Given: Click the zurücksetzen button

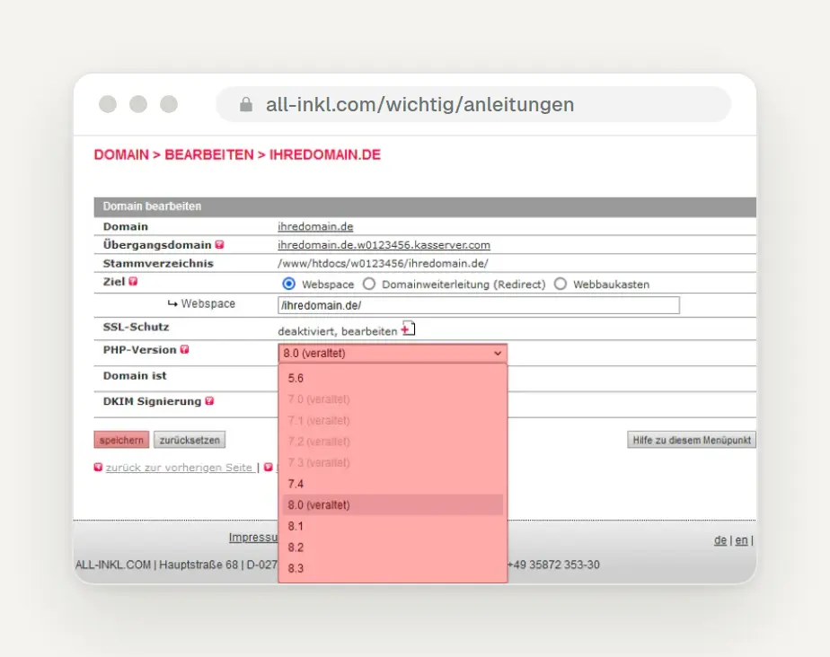Looking at the screenshot, I should coord(190,440).
